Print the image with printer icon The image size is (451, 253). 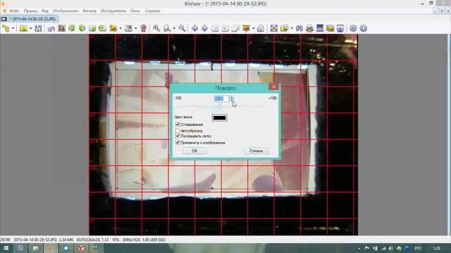coord(309,28)
